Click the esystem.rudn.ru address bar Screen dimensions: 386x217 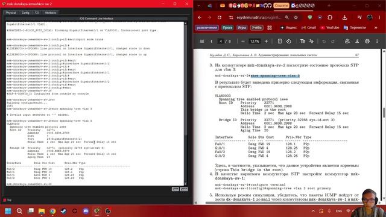click(x=259, y=17)
